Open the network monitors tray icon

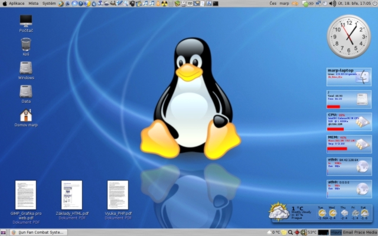pyautogui.click(x=318, y=4)
